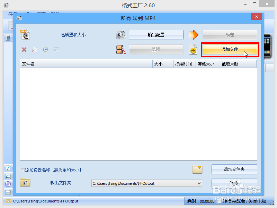Click the dialog title bar app icon
The image size is (277, 208).
click(19, 18)
